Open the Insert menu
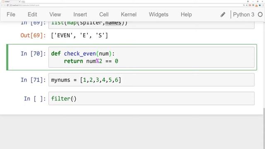This screenshot has height=149, width=265. tap(80, 14)
